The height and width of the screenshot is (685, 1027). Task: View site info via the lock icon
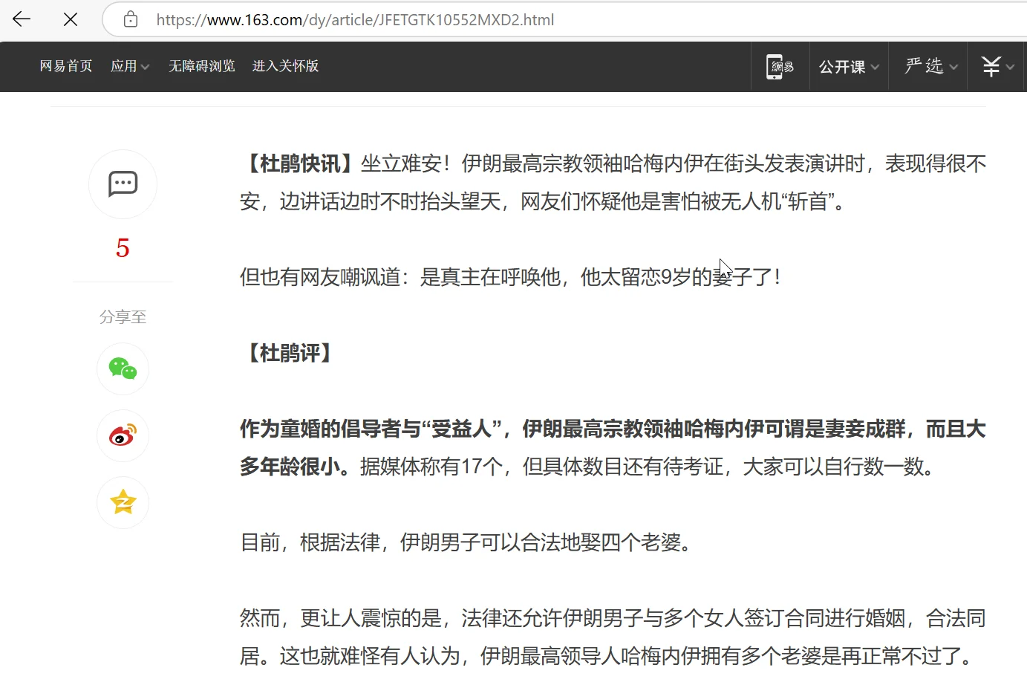pyautogui.click(x=131, y=19)
